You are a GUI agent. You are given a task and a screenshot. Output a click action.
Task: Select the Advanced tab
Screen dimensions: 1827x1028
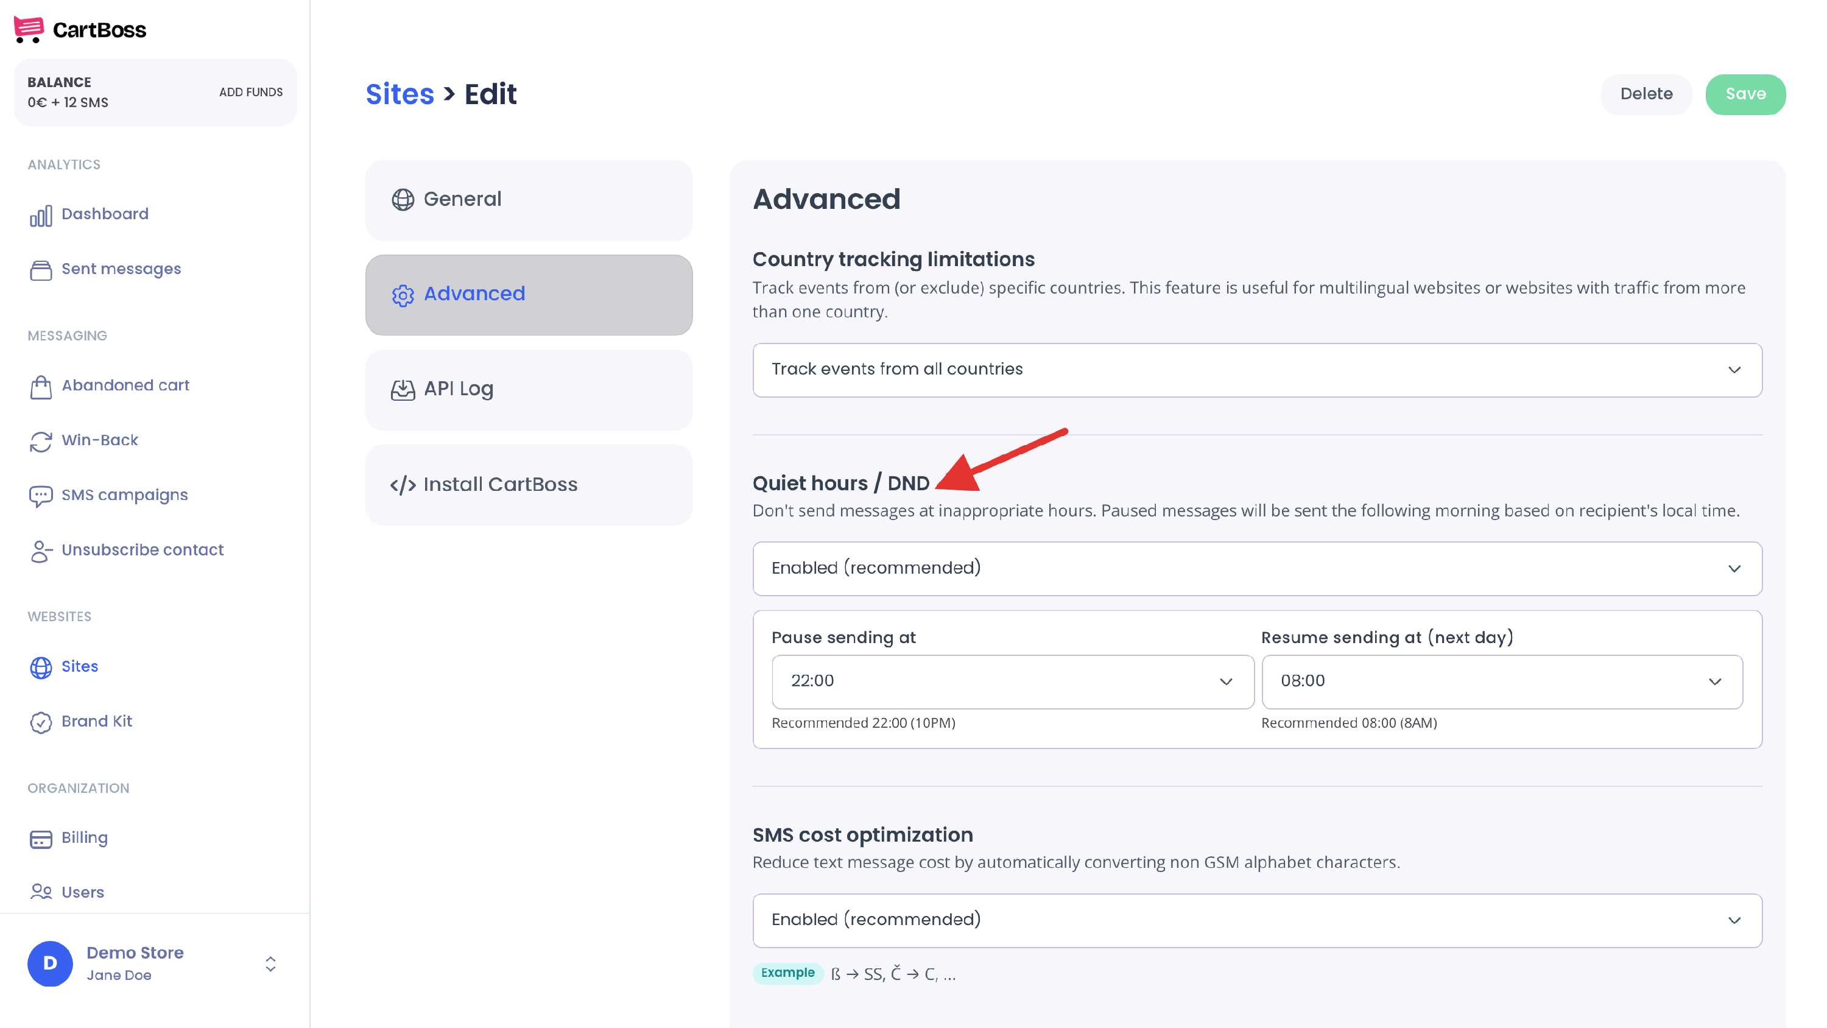pyautogui.click(x=529, y=295)
